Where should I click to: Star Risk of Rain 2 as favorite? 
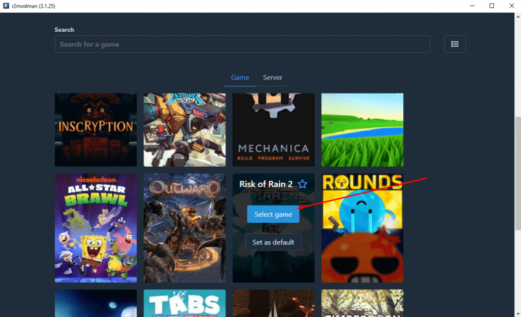[x=302, y=184]
